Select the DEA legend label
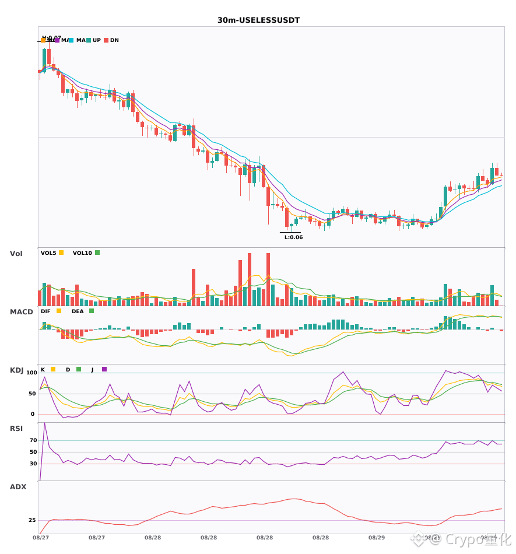 coord(78,311)
